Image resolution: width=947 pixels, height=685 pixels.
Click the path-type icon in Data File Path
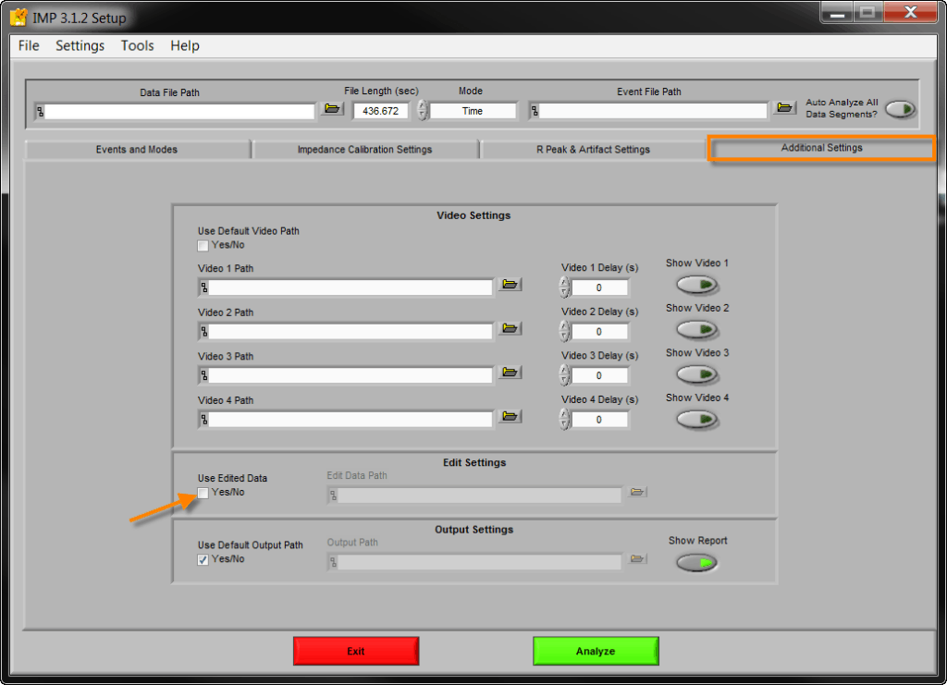[x=41, y=112]
